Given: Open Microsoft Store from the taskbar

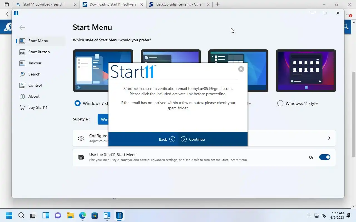Looking at the screenshot, I should click(x=95, y=216).
